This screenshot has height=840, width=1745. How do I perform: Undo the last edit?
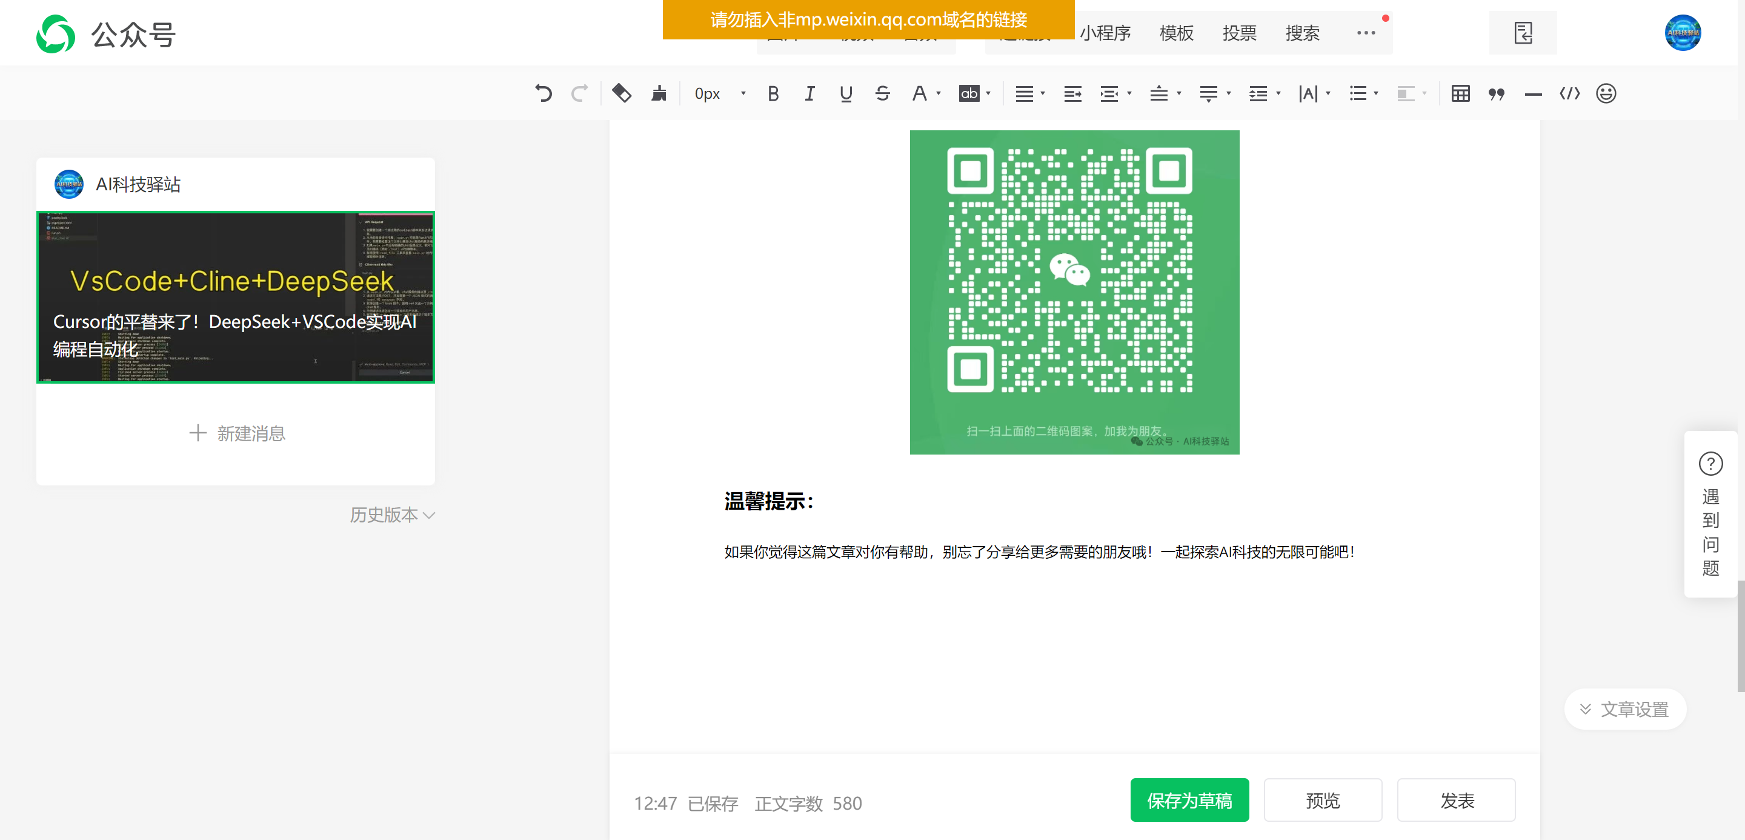tap(543, 93)
